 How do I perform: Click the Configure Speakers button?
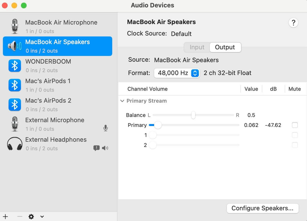(262, 208)
